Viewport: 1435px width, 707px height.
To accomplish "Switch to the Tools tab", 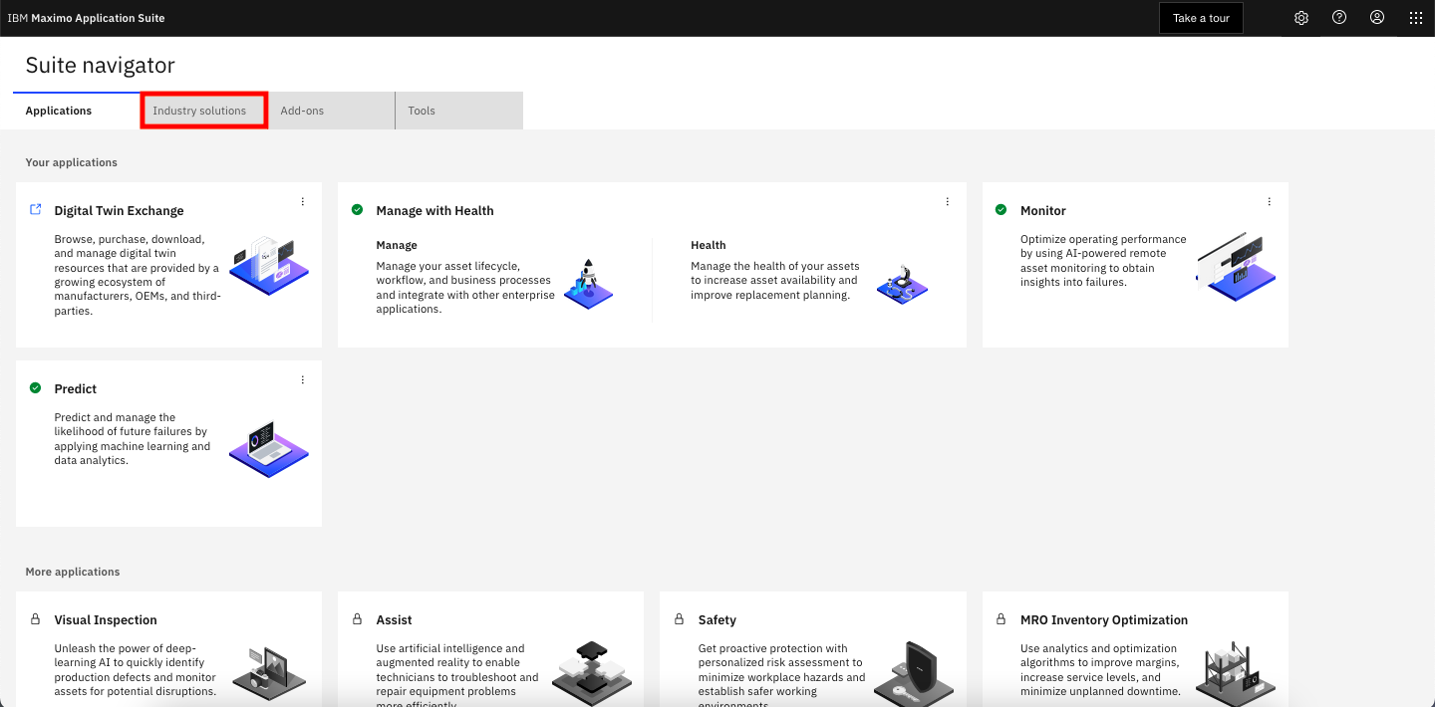I will (459, 111).
